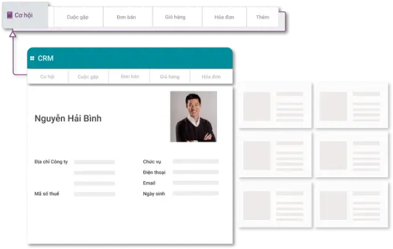Select Cơ hội tab inside the CRM window
This screenshot has width=393, height=249.
(48, 77)
